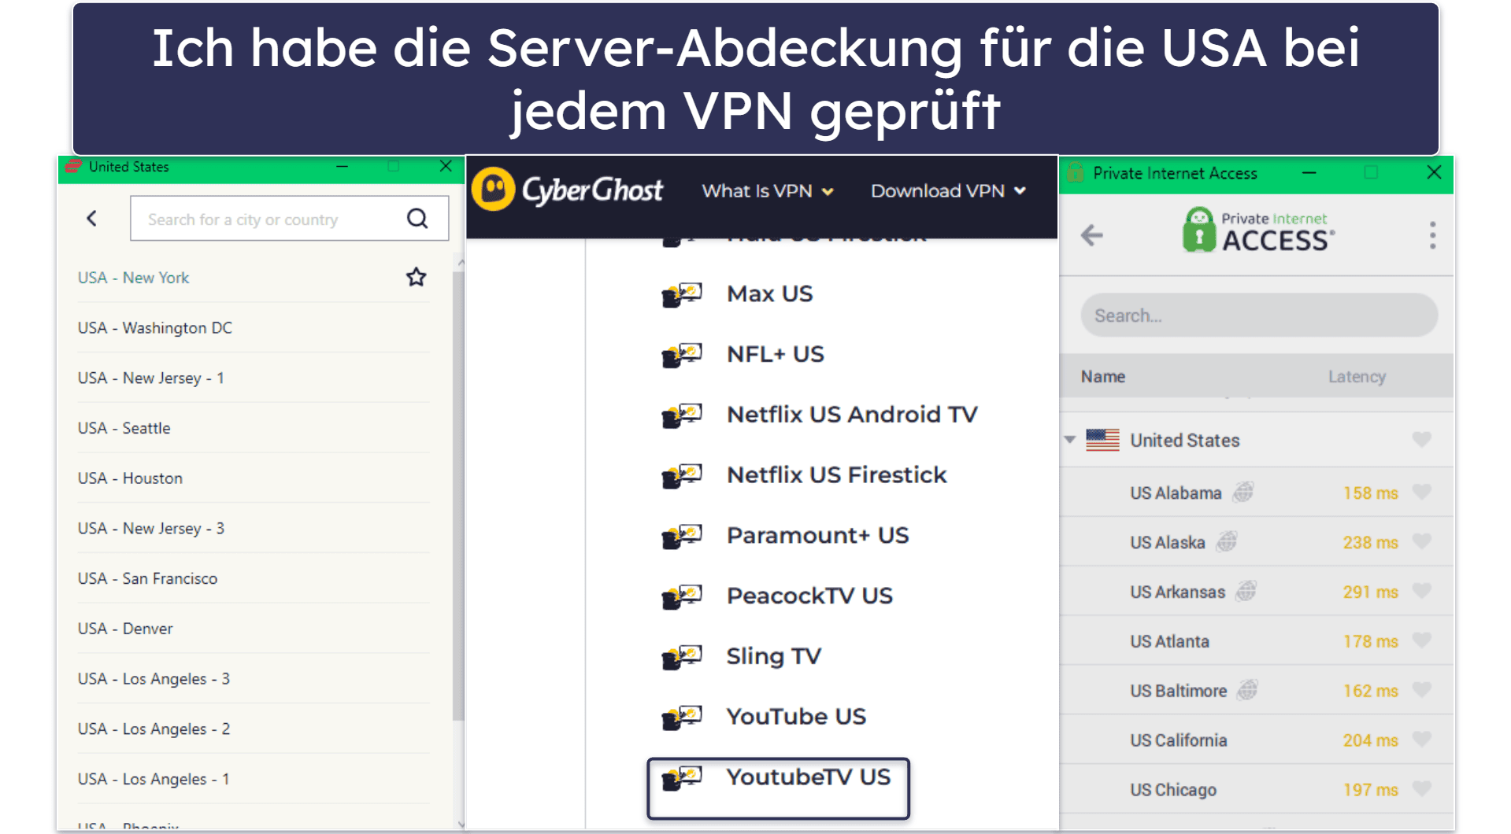The image size is (1511, 834).
Task: Open the What Is VPN dropdown menu
Action: tap(768, 191)
